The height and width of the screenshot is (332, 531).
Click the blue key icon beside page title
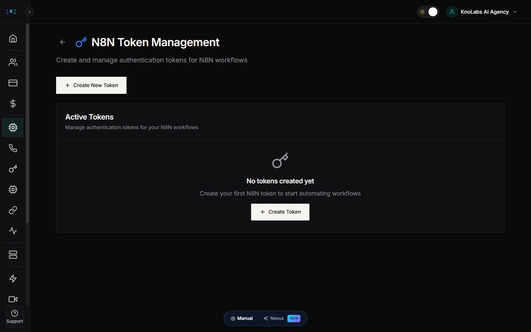(81, 42)
